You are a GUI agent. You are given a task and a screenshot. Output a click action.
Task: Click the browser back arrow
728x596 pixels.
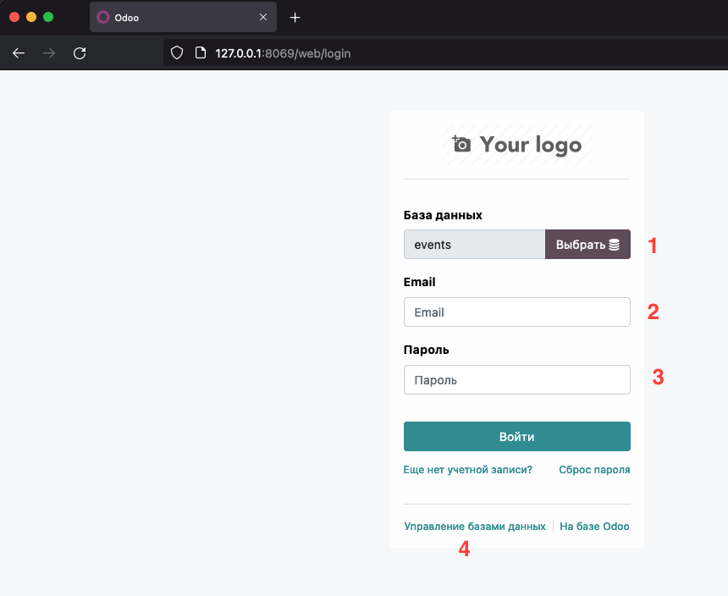[x=19, y=52]
